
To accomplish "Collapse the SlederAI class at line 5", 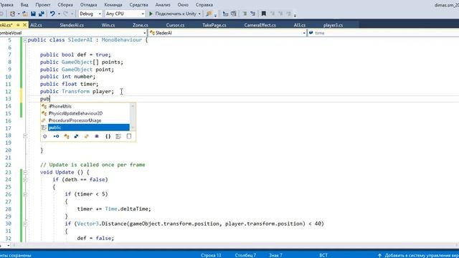I will point(25,40).
